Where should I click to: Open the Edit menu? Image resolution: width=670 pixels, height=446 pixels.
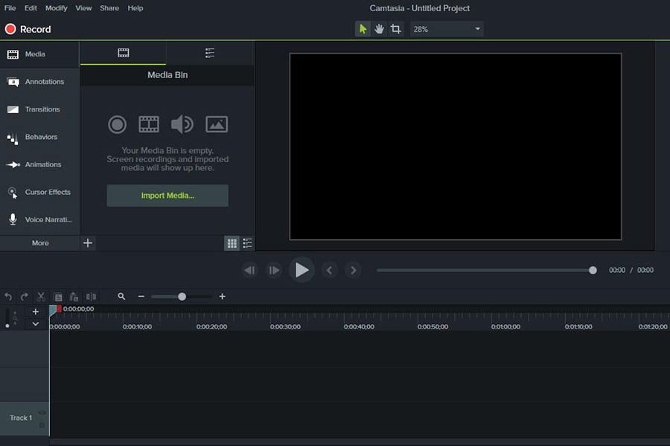(x=31, y=8)
